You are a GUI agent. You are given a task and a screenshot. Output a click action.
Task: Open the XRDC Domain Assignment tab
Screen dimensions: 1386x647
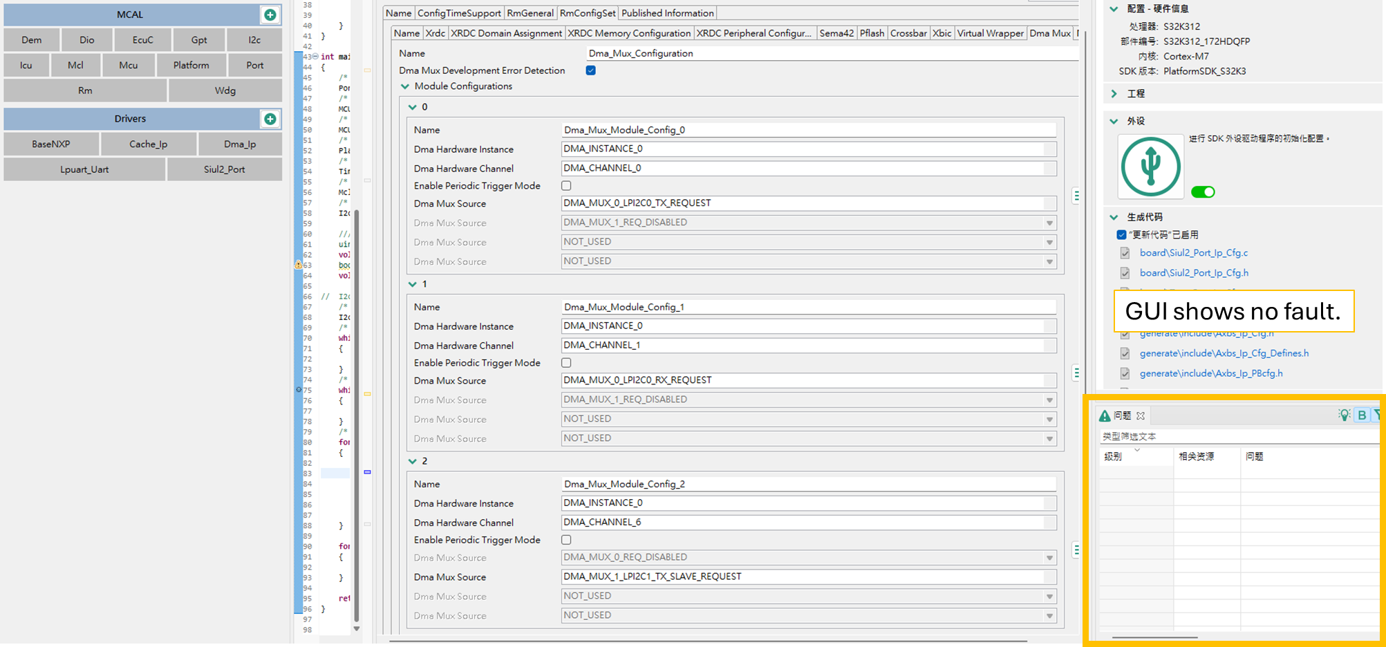(507, 33)
